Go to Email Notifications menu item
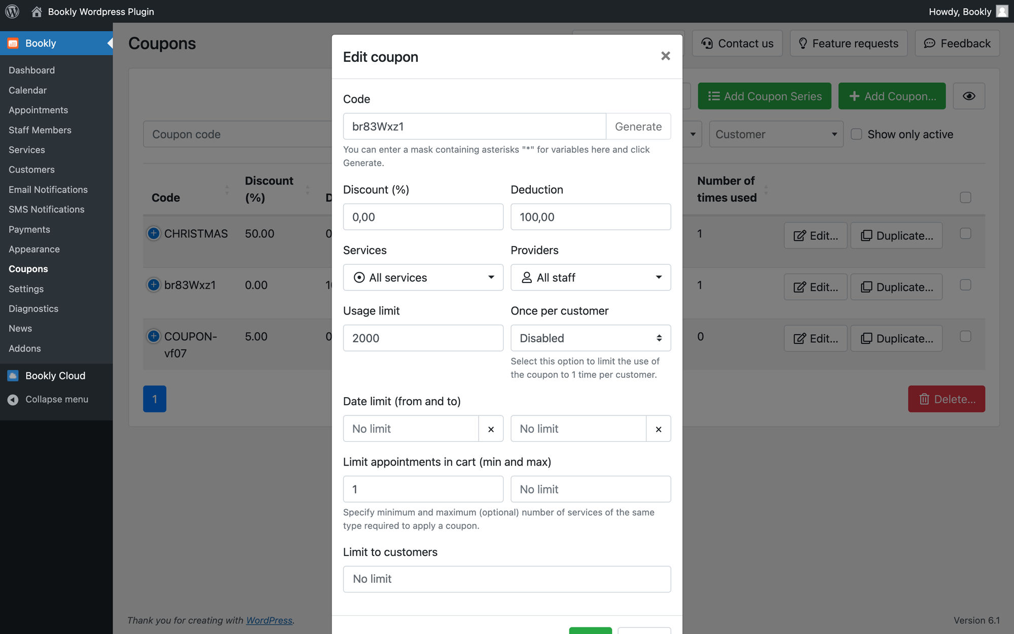The image size is (1014, 634). [x=48, y=189]
